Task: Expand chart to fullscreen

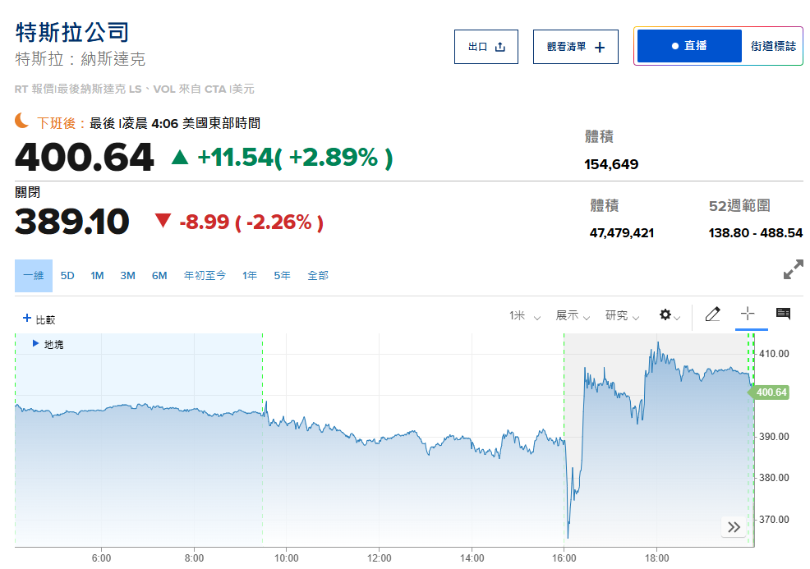Action: coord(793,269)
